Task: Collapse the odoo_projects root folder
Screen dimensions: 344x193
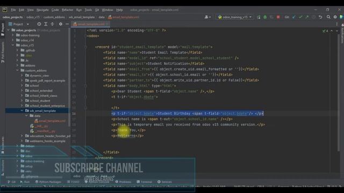Action: point(9,30)
